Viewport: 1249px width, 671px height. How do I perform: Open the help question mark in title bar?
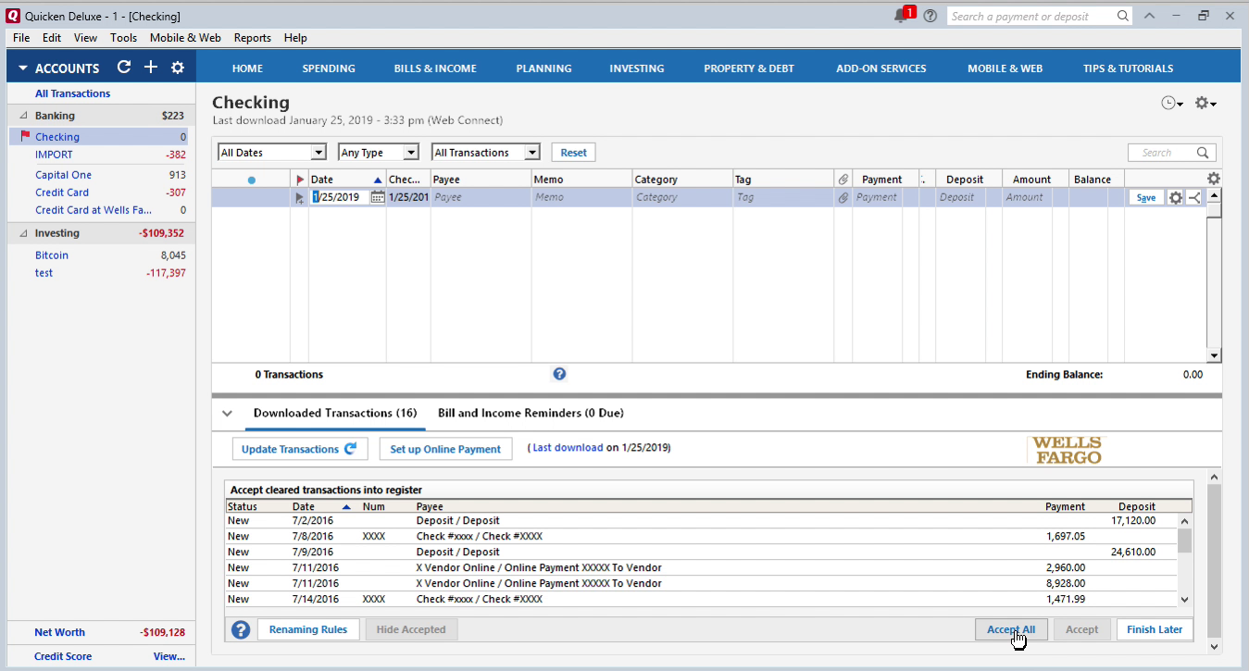click(x=931, y=16)
